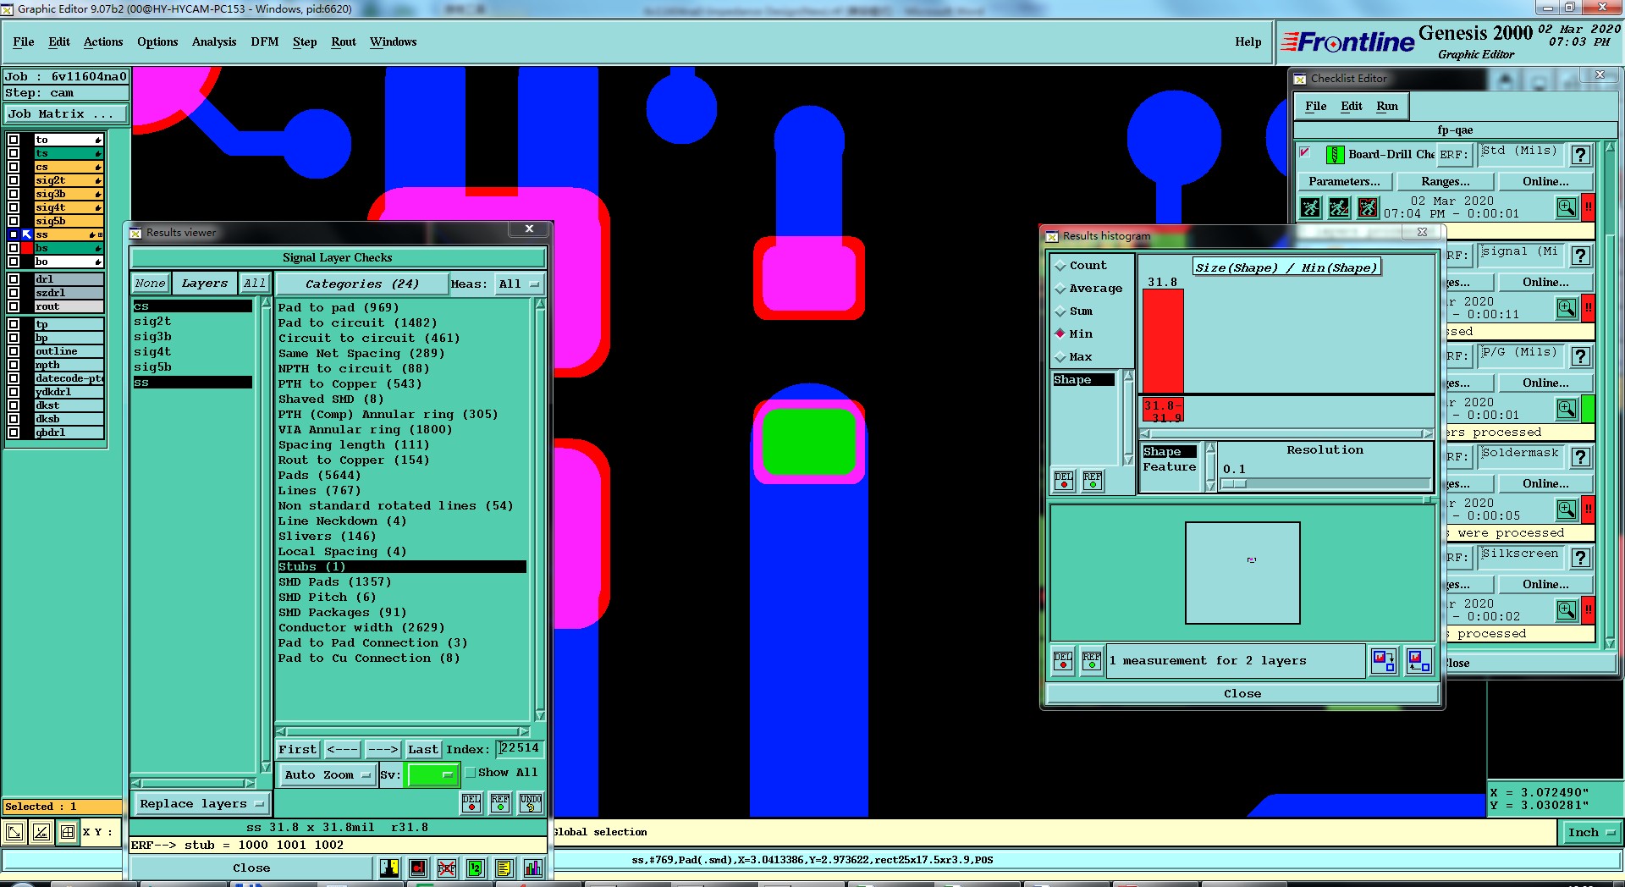The image size is (1625, 887).
Task: Open the File menu in Graphic Editor
Action: click(24, 42)
